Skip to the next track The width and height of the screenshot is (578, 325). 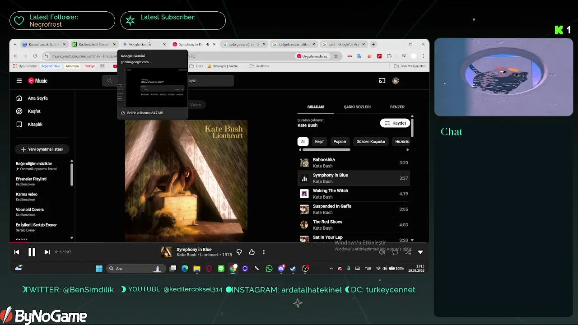tap(47, 252)
